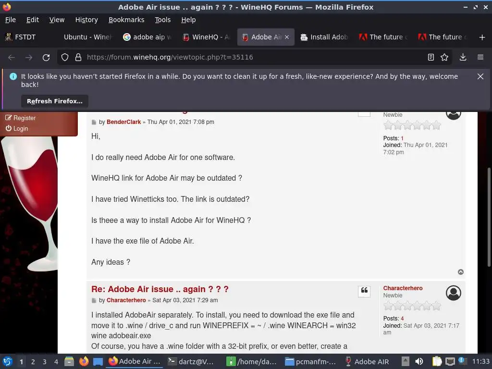This screenshot has width=492, height=369.
Task: Click the show desktop icon in taskbar
Action: pyautogui.click(x=98, y=361)
